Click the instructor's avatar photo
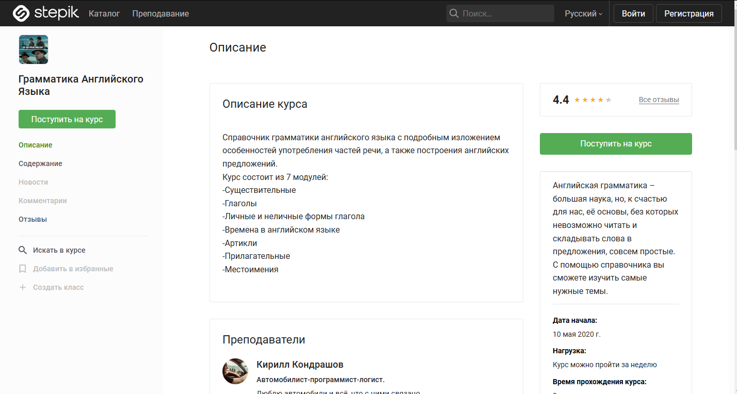This screenshot has height=394, width=737. click(x=235, y=371)
